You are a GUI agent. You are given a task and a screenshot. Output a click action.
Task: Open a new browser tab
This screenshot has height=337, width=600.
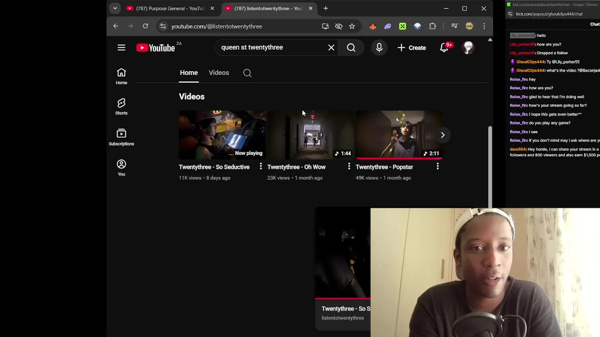click(326, 8)
